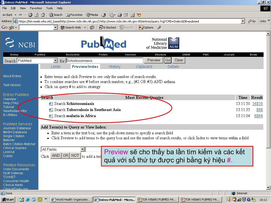The width and height of the screenshot is (271, 203).
Task: Open the Google search box dropdown arrow
Action: point(56,27)
